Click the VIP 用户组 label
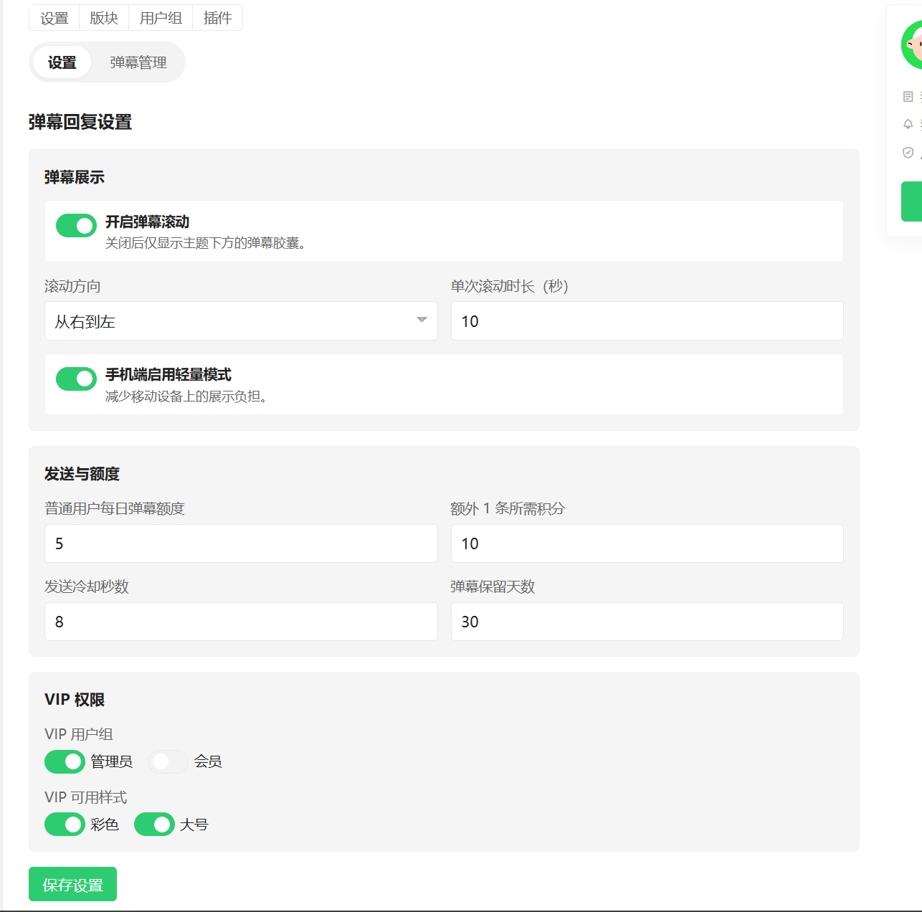This screenshot has width=922, height=912. click(x=79, y=734)
